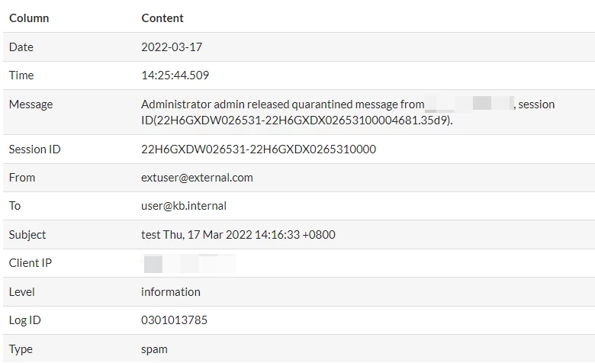Click the time value 14:25:44.509

coord(175,75)
